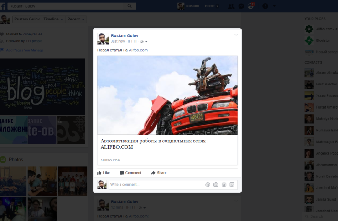
Task: Insert an emoji in comment
Action: click(x=208, y=185)
